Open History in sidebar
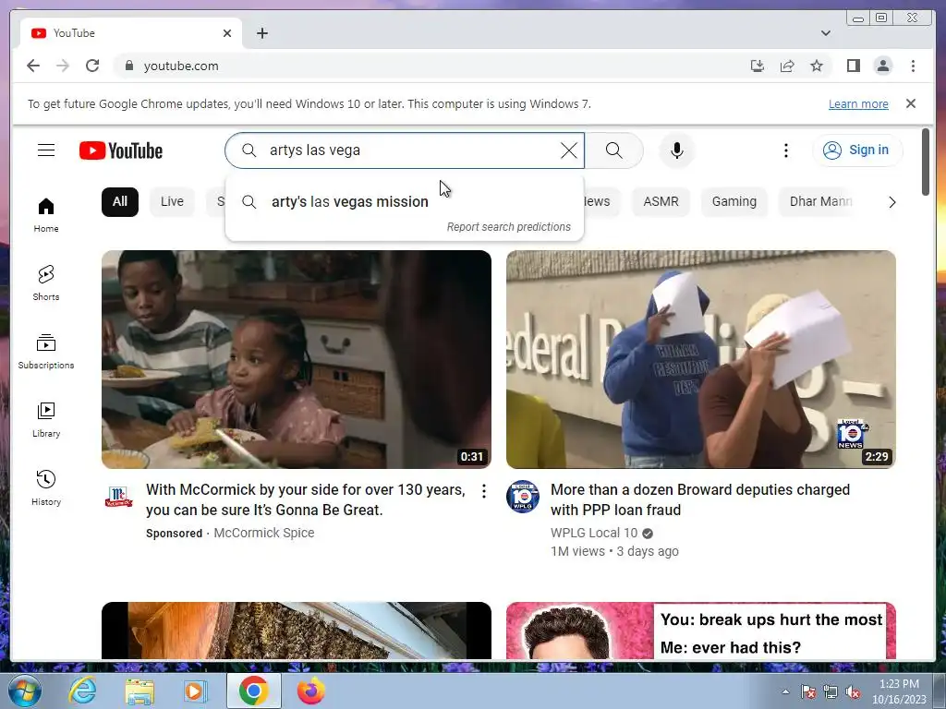946x709 pixels. pyautogui.click(x=46, y=487)
